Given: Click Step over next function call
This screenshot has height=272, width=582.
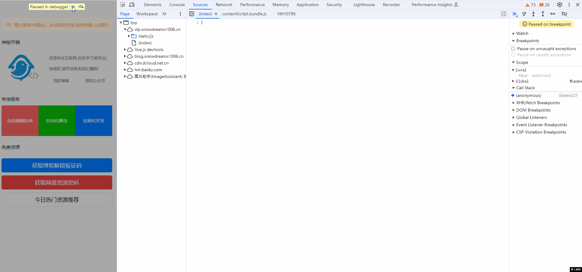Looking at the screenshot, I should [x=524, y=14].
